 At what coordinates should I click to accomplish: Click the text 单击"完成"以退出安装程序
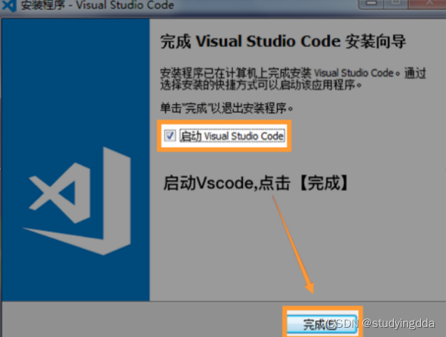click(227, 108)
